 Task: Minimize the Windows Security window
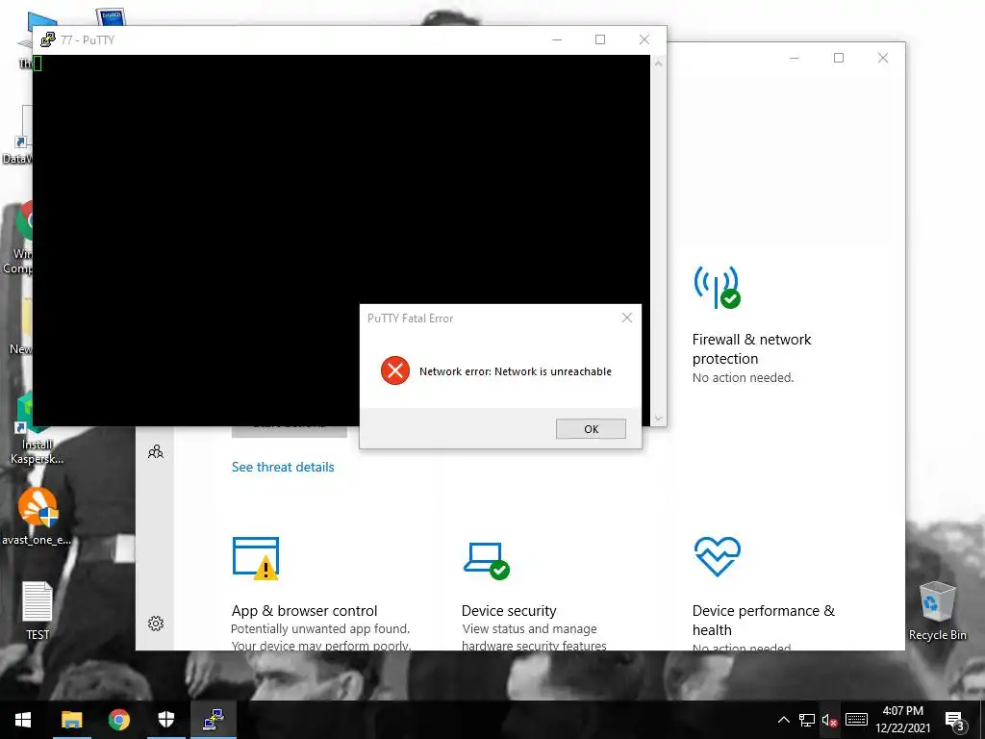click(795, 58)
